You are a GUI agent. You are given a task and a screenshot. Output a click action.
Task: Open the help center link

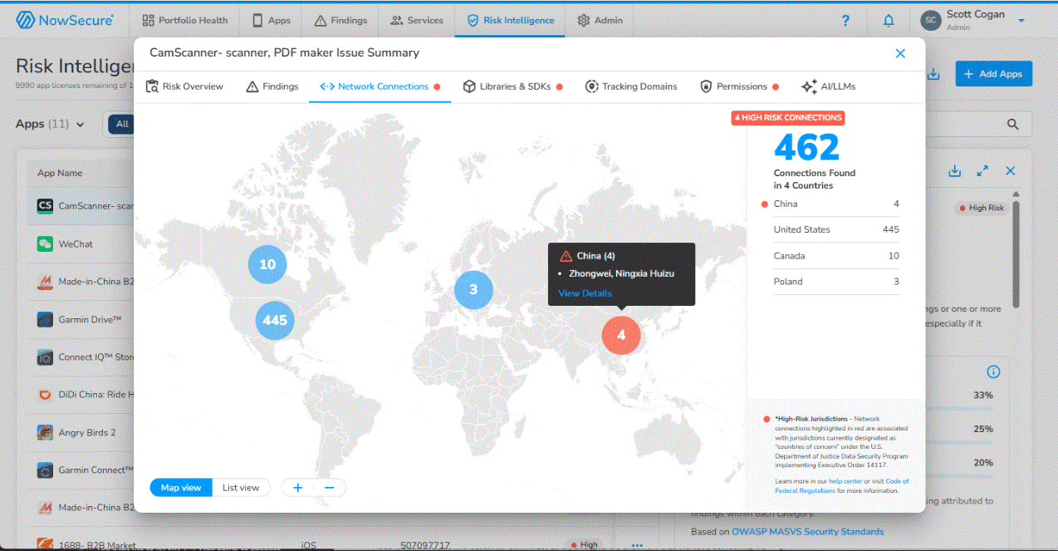[x=845, y=481]
